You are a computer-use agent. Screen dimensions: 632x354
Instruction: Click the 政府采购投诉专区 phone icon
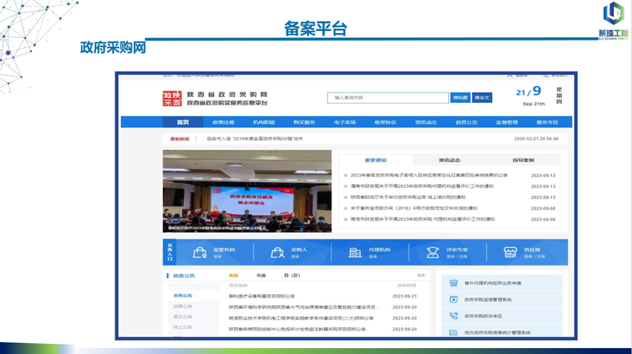[453, 316]
